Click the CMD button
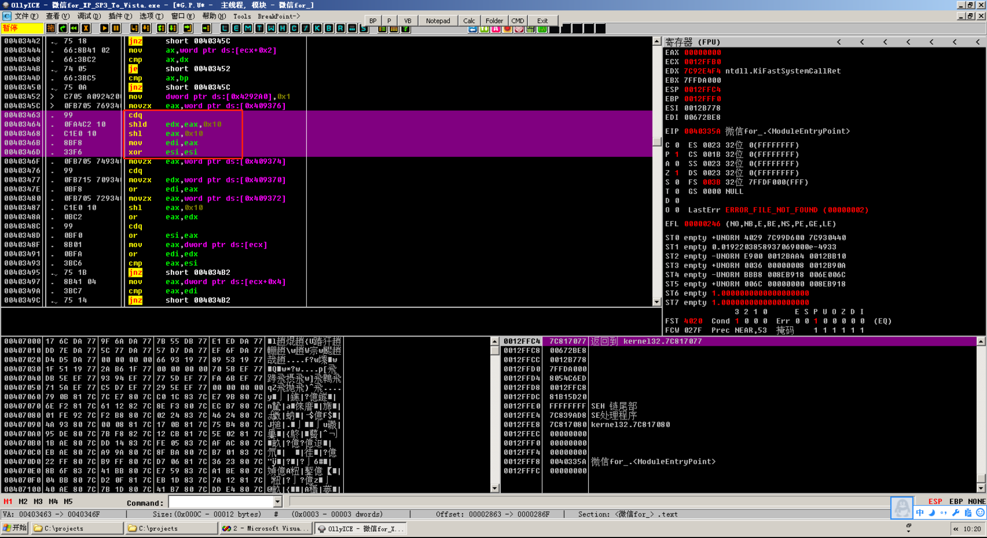 tap(518, 21)
